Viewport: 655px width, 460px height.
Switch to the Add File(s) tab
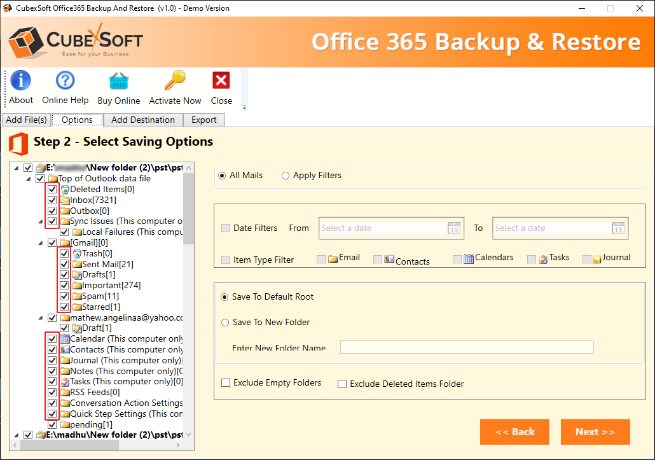click(x=26, y=120)
